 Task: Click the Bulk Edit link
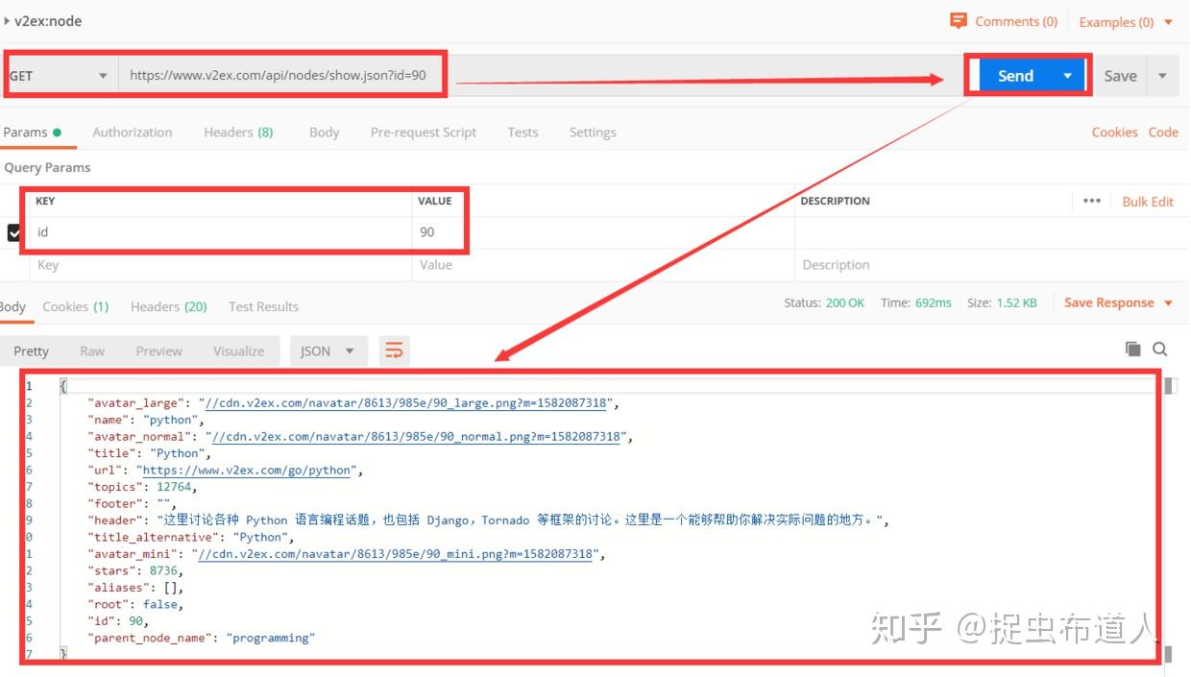tap(1148, 202)
